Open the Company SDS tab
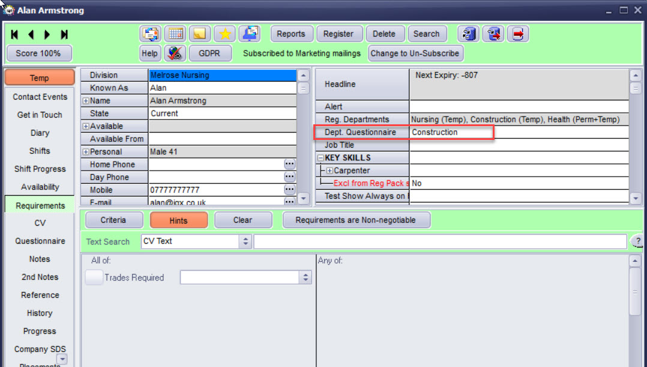Screen dimensions: 647x367 (x=40, y=349)
